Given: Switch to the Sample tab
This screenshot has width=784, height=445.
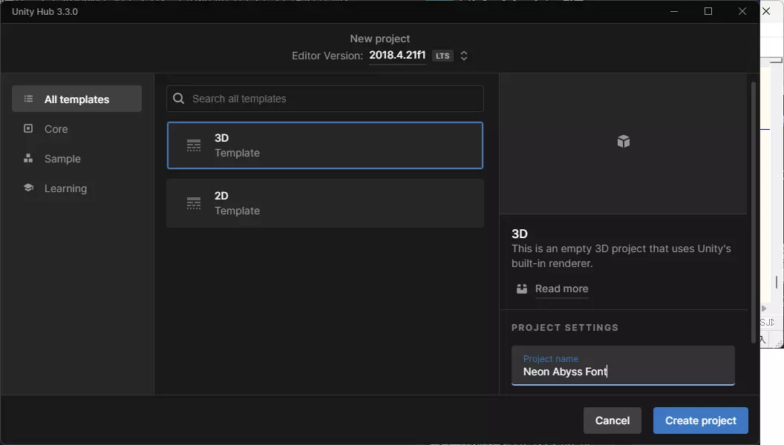Looking at the screenshot, I should tap(62, 159).
